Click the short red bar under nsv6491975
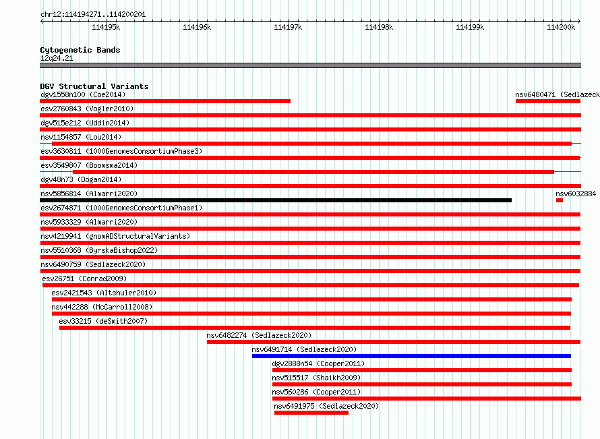This screenshot has width=600, height=439. click(x=311, y=413)
